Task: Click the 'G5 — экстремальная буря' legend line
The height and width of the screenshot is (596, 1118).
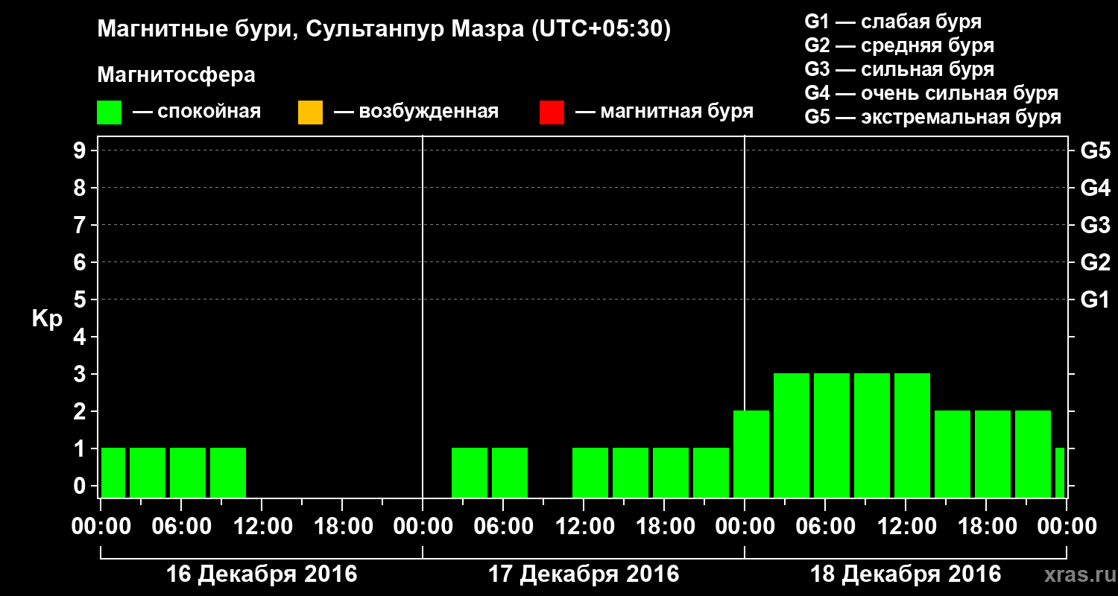Action: point(933,117)
